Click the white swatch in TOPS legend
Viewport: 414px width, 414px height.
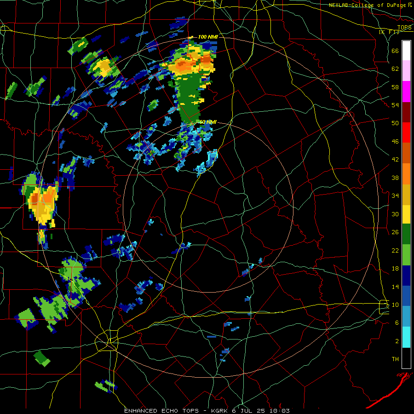click(x=406, y=51)
